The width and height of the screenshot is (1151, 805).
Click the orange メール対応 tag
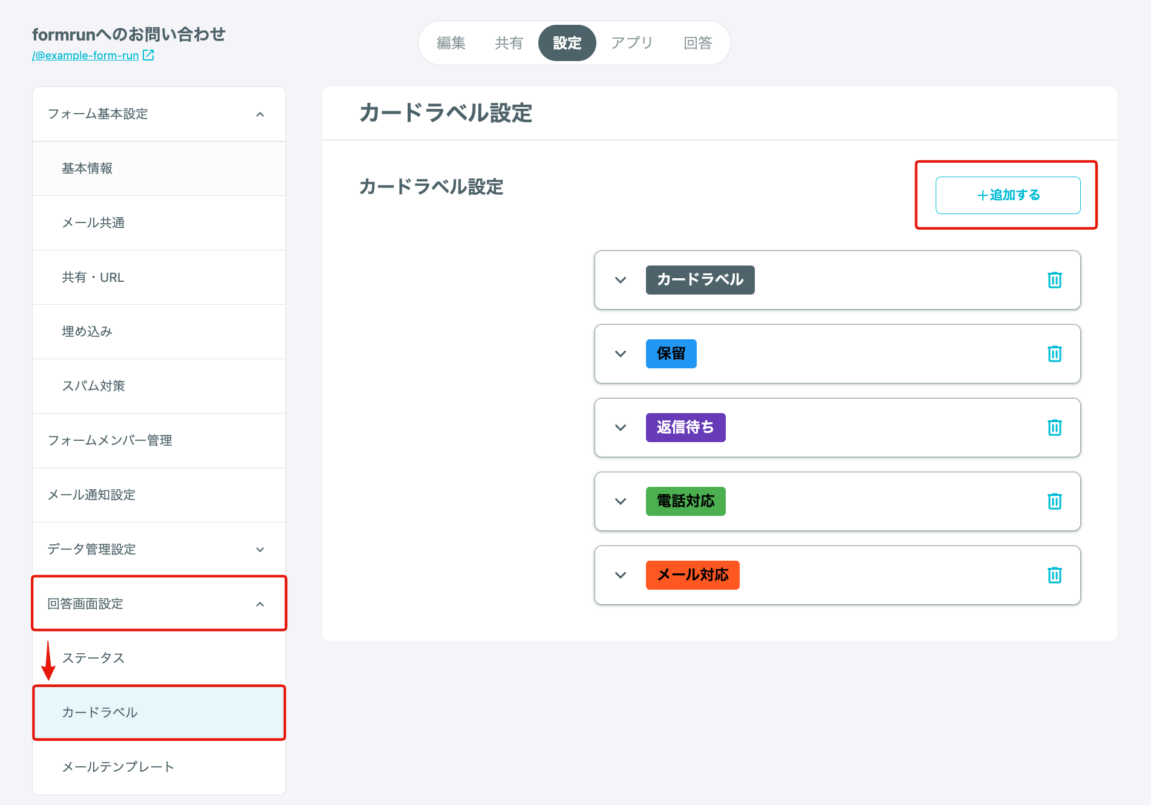point(693,575)
